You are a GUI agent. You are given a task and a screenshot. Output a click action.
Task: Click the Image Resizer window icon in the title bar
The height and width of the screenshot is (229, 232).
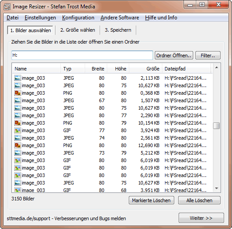pos(7,7)
